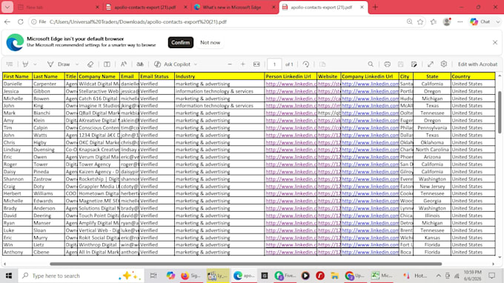Open the tab actions menu chevron
This screenshot has width=504, height=283.
coord(7,7)
